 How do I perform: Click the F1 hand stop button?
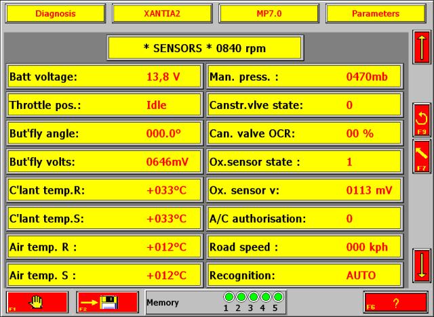[x=37, y=302]
